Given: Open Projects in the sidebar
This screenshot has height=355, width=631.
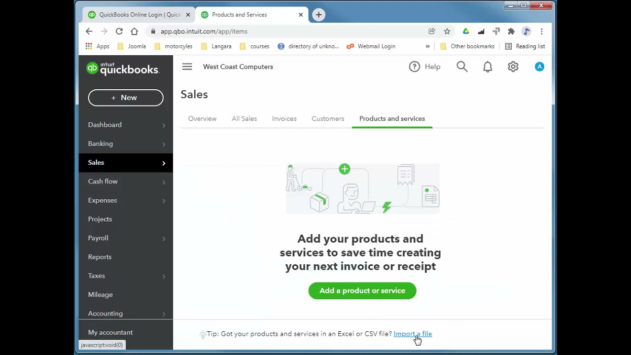Looking at the screenshot, I should click(x=100, y=219).
